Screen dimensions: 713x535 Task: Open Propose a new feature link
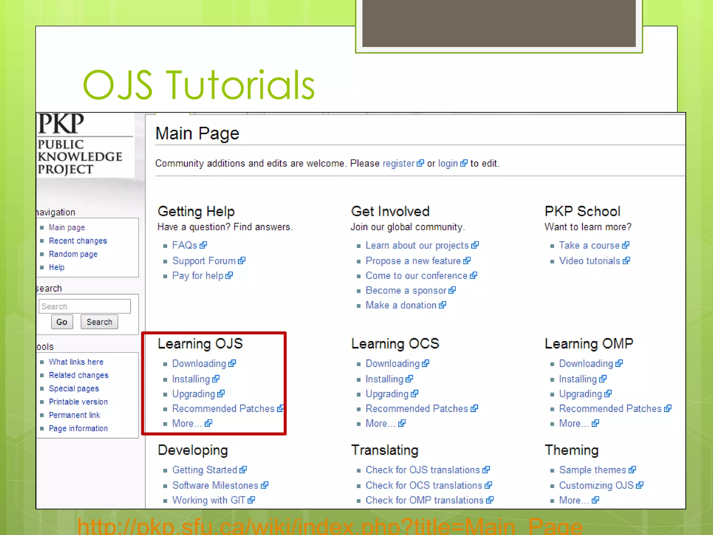pos(413,261)
